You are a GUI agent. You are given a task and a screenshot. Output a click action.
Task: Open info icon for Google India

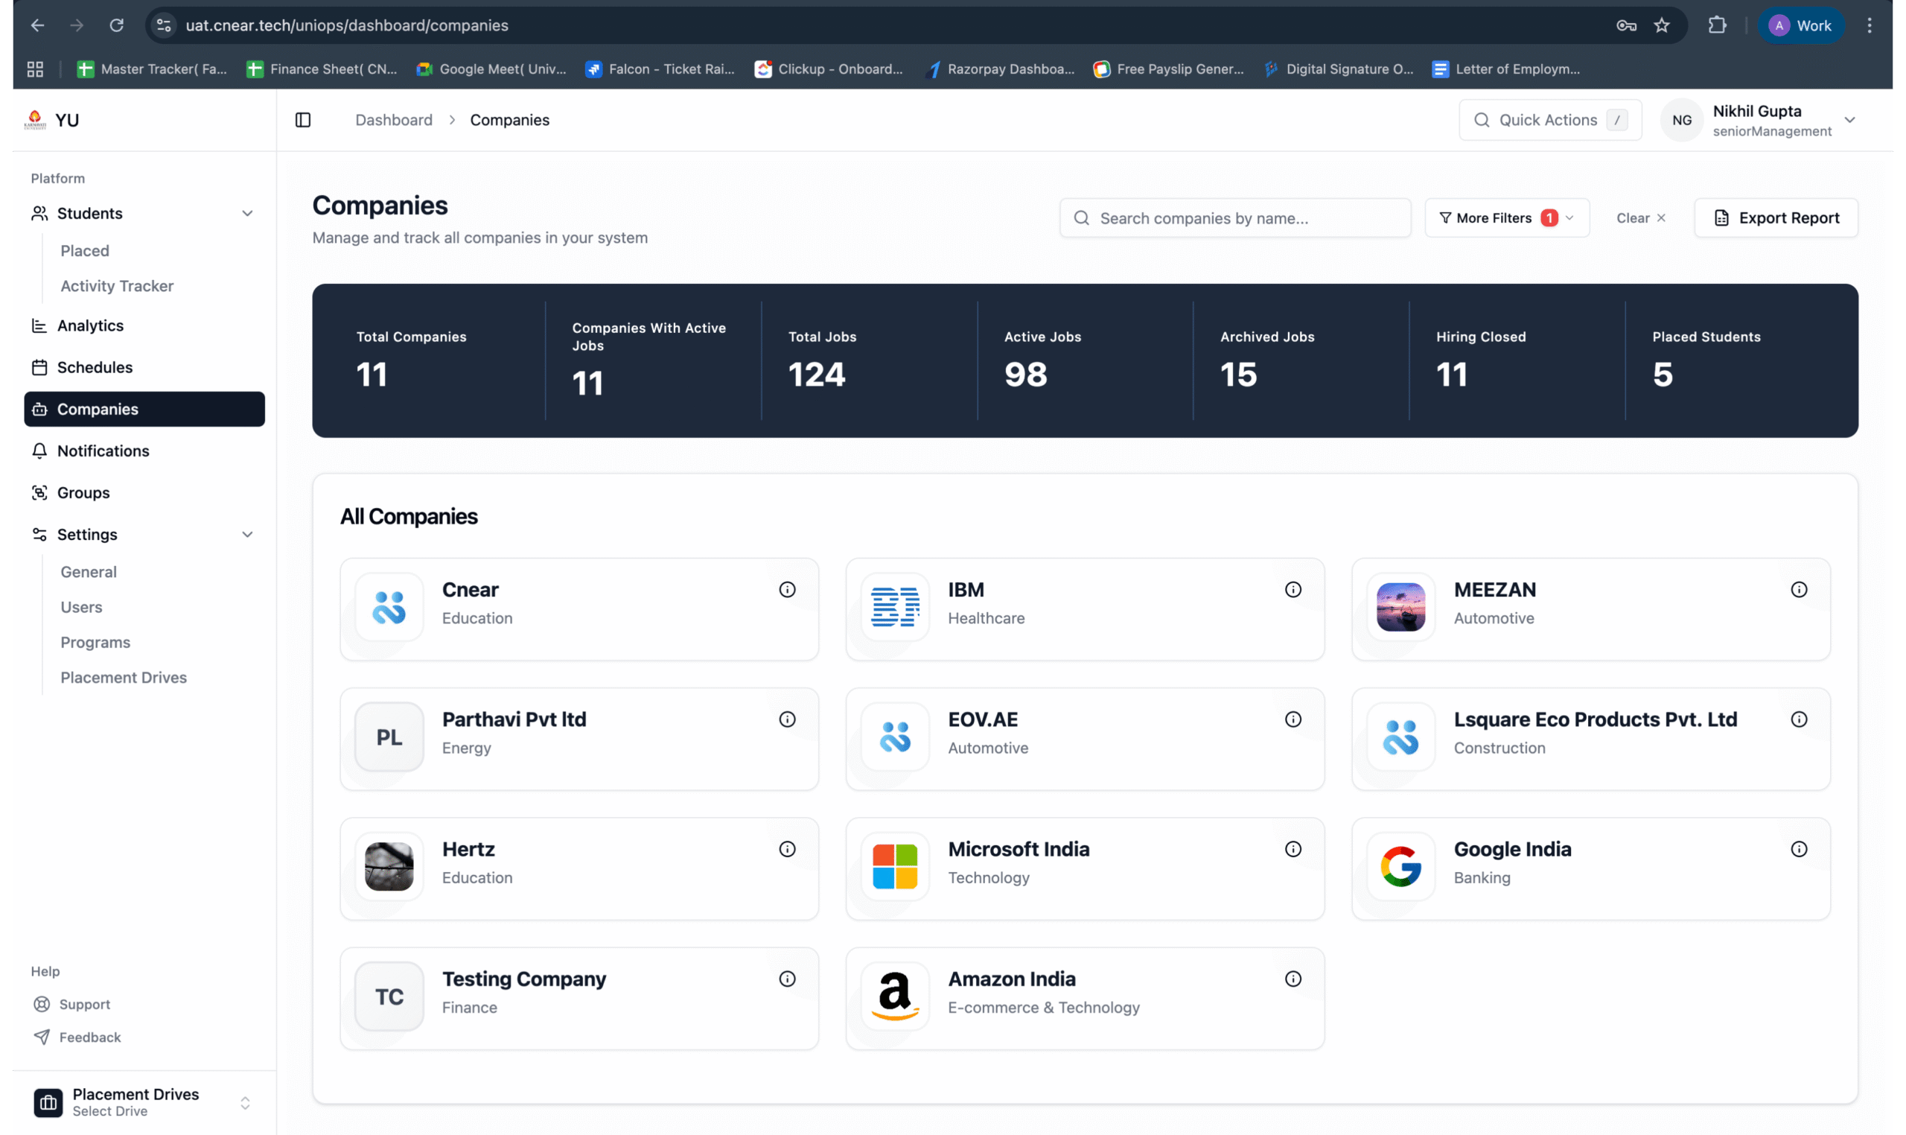pyautogui.click(x=1798, y=849)
